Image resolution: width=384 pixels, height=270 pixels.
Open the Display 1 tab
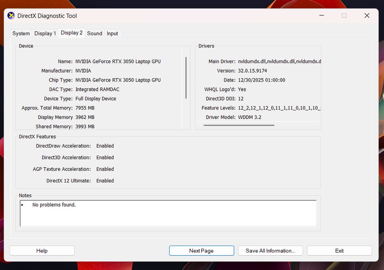(45, 33)
